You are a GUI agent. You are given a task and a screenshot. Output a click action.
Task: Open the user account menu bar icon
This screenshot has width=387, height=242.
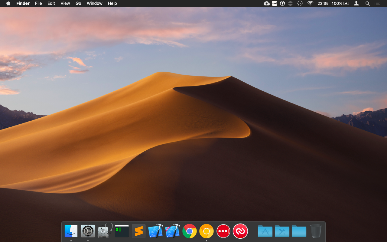pyautogui.click(x=356, y=3)
